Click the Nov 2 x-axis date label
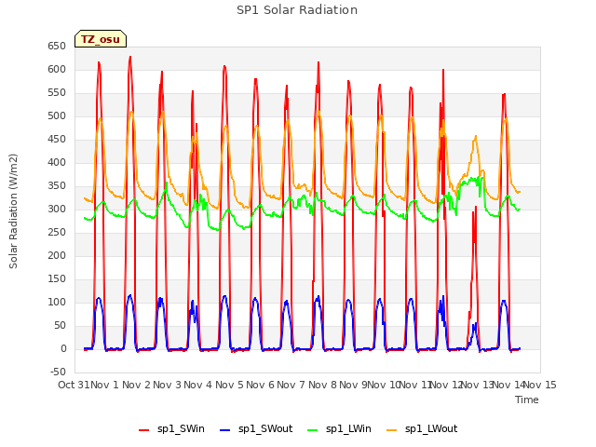 (x=137, y=386)
